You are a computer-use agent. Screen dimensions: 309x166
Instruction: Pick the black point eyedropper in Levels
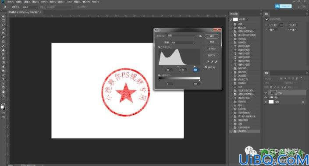point(208,62)
